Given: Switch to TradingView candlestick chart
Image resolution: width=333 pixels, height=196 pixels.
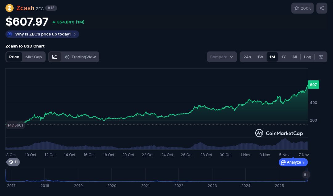Looking at the screenshot, I should (80, 57).
